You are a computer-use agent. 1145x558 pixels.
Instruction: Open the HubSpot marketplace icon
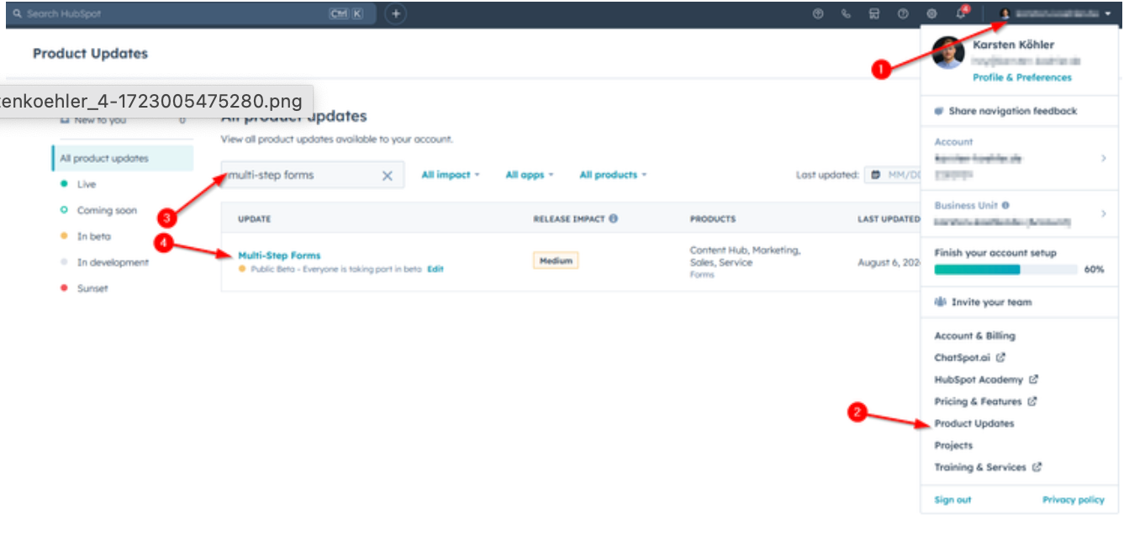(x=874, y=13)
